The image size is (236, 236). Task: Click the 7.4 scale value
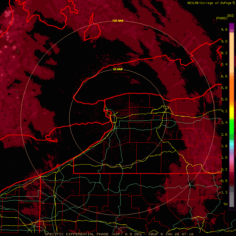pyautogui.click(x=224, y=65)
